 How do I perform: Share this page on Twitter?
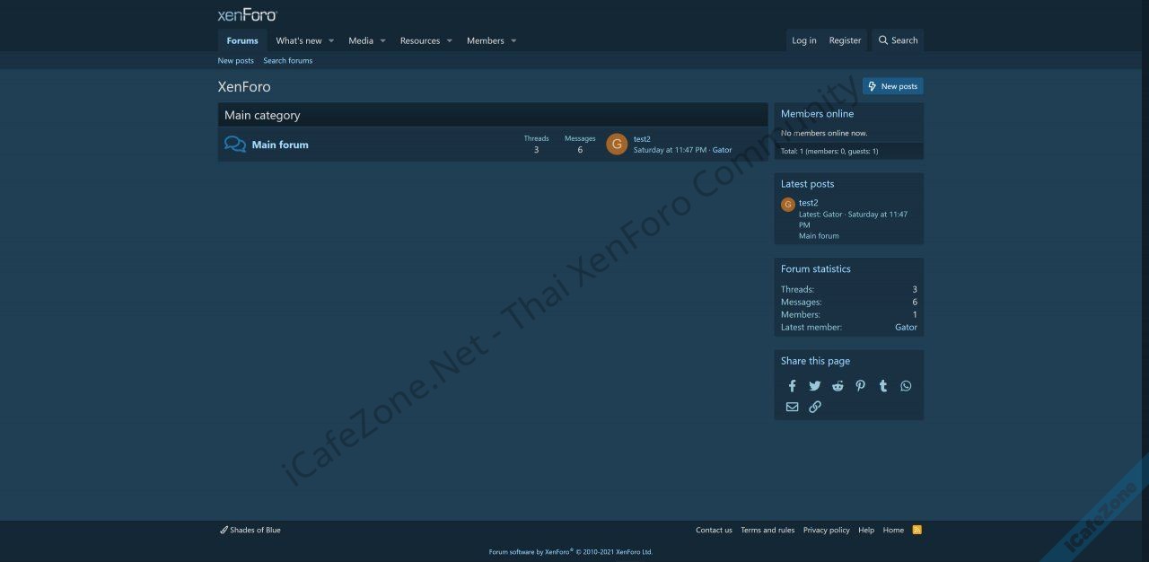pyautogui.click(x=814, y=386)
